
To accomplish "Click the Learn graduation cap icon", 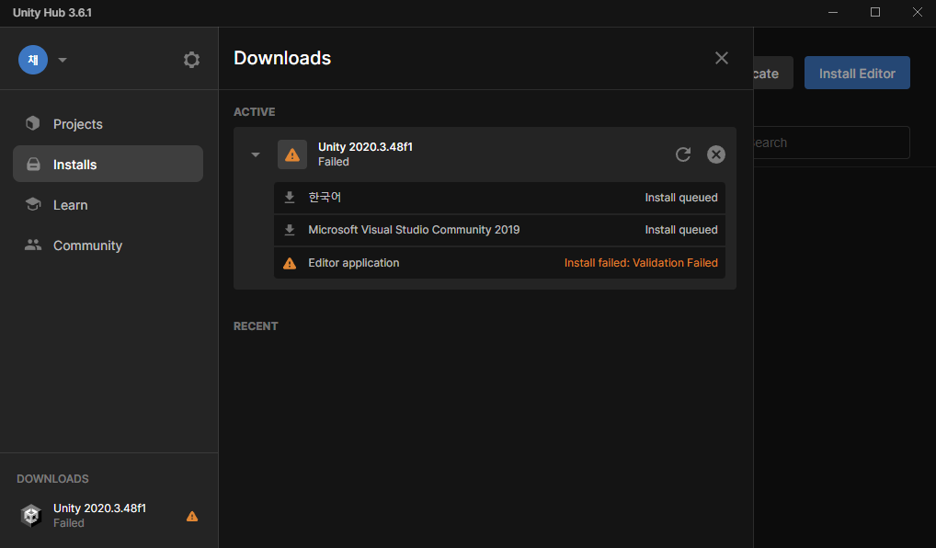I will (x=33, y=204).
